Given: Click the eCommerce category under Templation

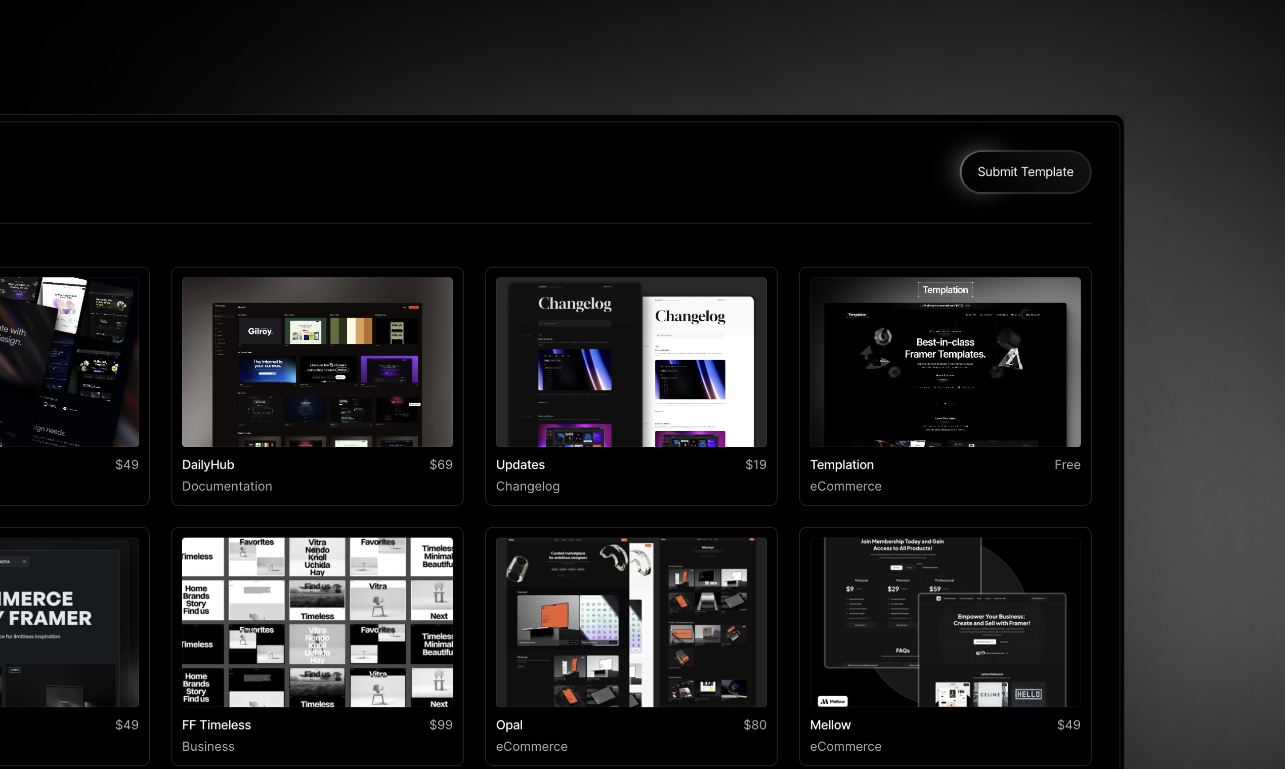Looking at the screenshot, I should [845, 486].
